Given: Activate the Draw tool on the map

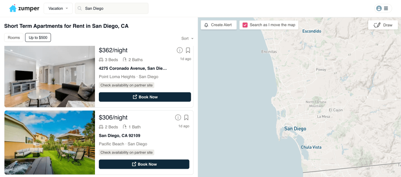Looking at the screenshot, I should [x=383, y=25].
